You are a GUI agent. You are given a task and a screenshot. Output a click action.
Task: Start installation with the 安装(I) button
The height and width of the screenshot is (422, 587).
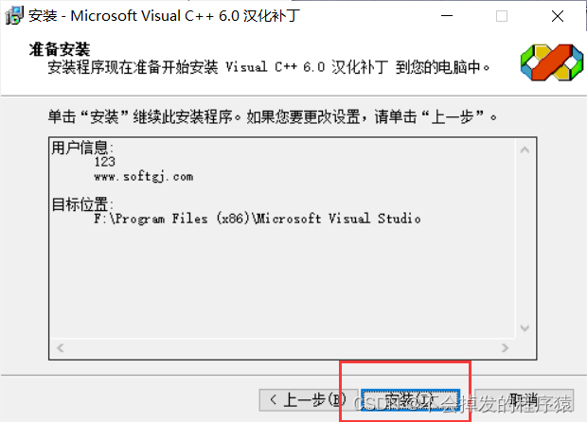410,400
